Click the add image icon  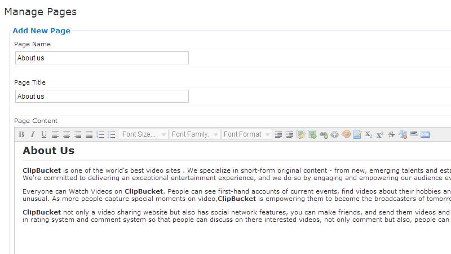pos(301,134)
